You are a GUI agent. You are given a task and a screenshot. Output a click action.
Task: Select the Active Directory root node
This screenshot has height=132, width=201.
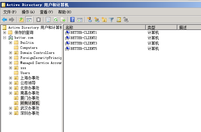[35, 27]
